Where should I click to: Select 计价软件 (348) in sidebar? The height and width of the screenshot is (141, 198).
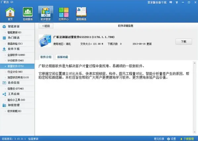click(16, 60)
